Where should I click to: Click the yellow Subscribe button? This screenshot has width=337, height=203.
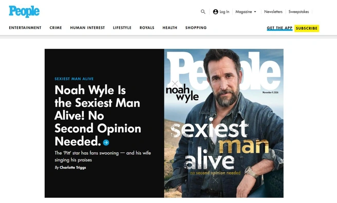point(307,28)
